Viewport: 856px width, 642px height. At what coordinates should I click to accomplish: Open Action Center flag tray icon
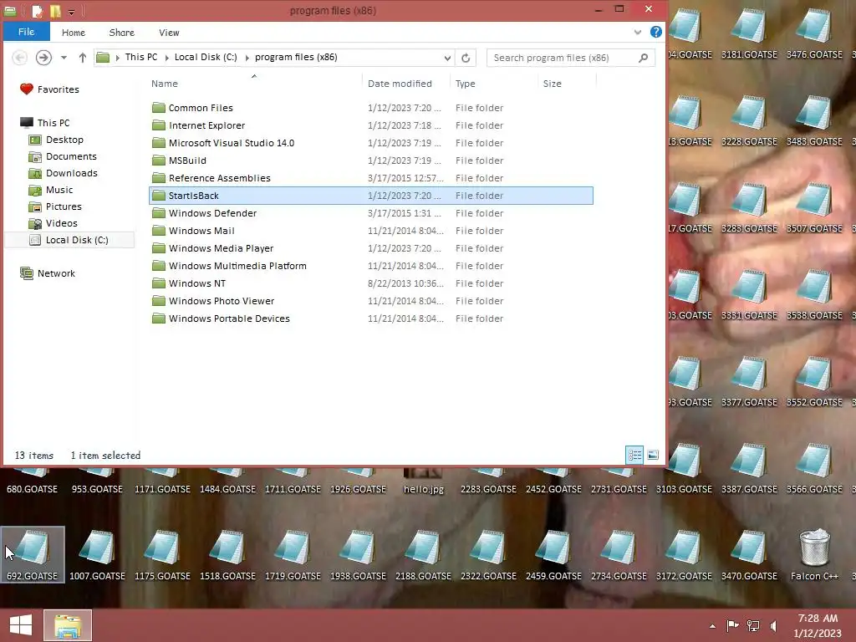point(732,625)
